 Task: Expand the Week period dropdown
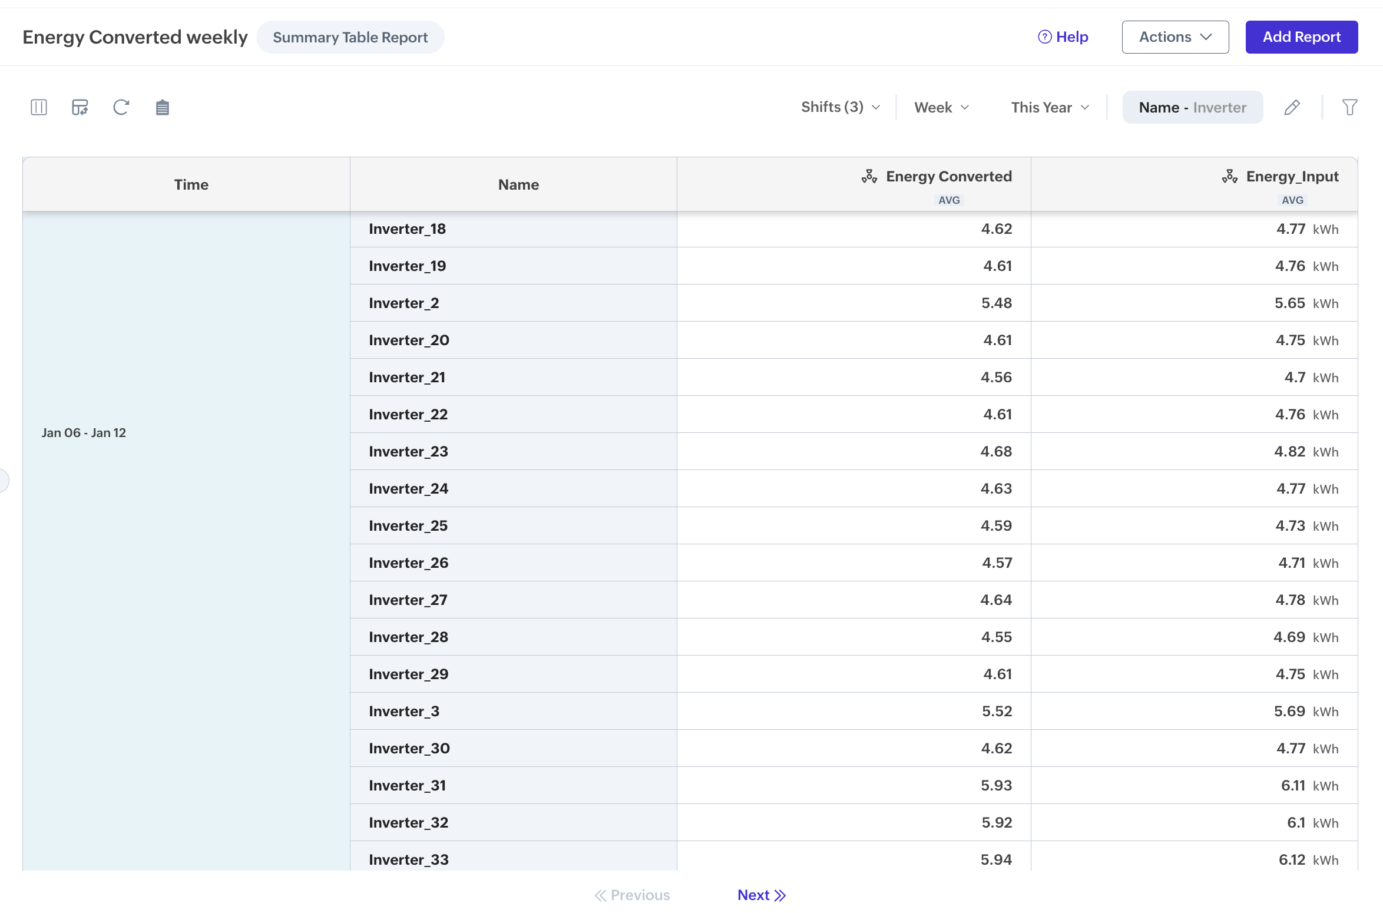941,107
